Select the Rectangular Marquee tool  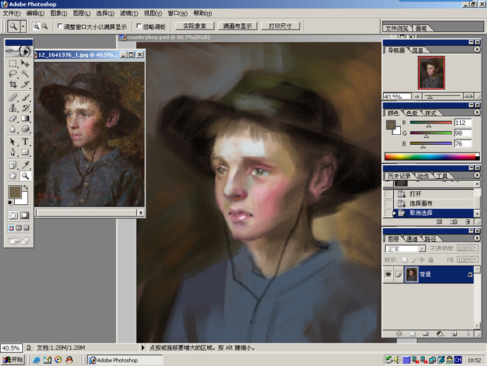[13, 64]
